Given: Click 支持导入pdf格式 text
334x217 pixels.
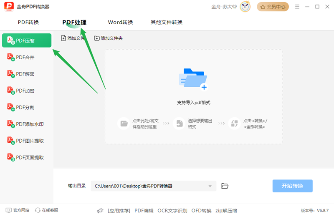Looking at the screenshot, I should point(194,103).
